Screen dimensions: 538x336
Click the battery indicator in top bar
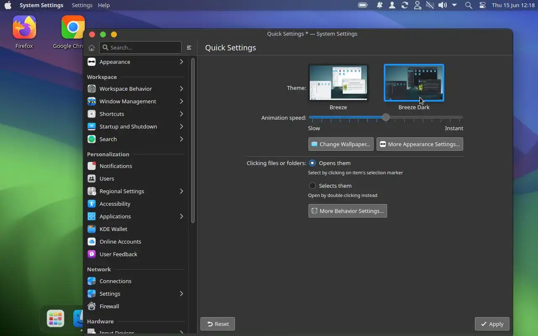point(363,5)
